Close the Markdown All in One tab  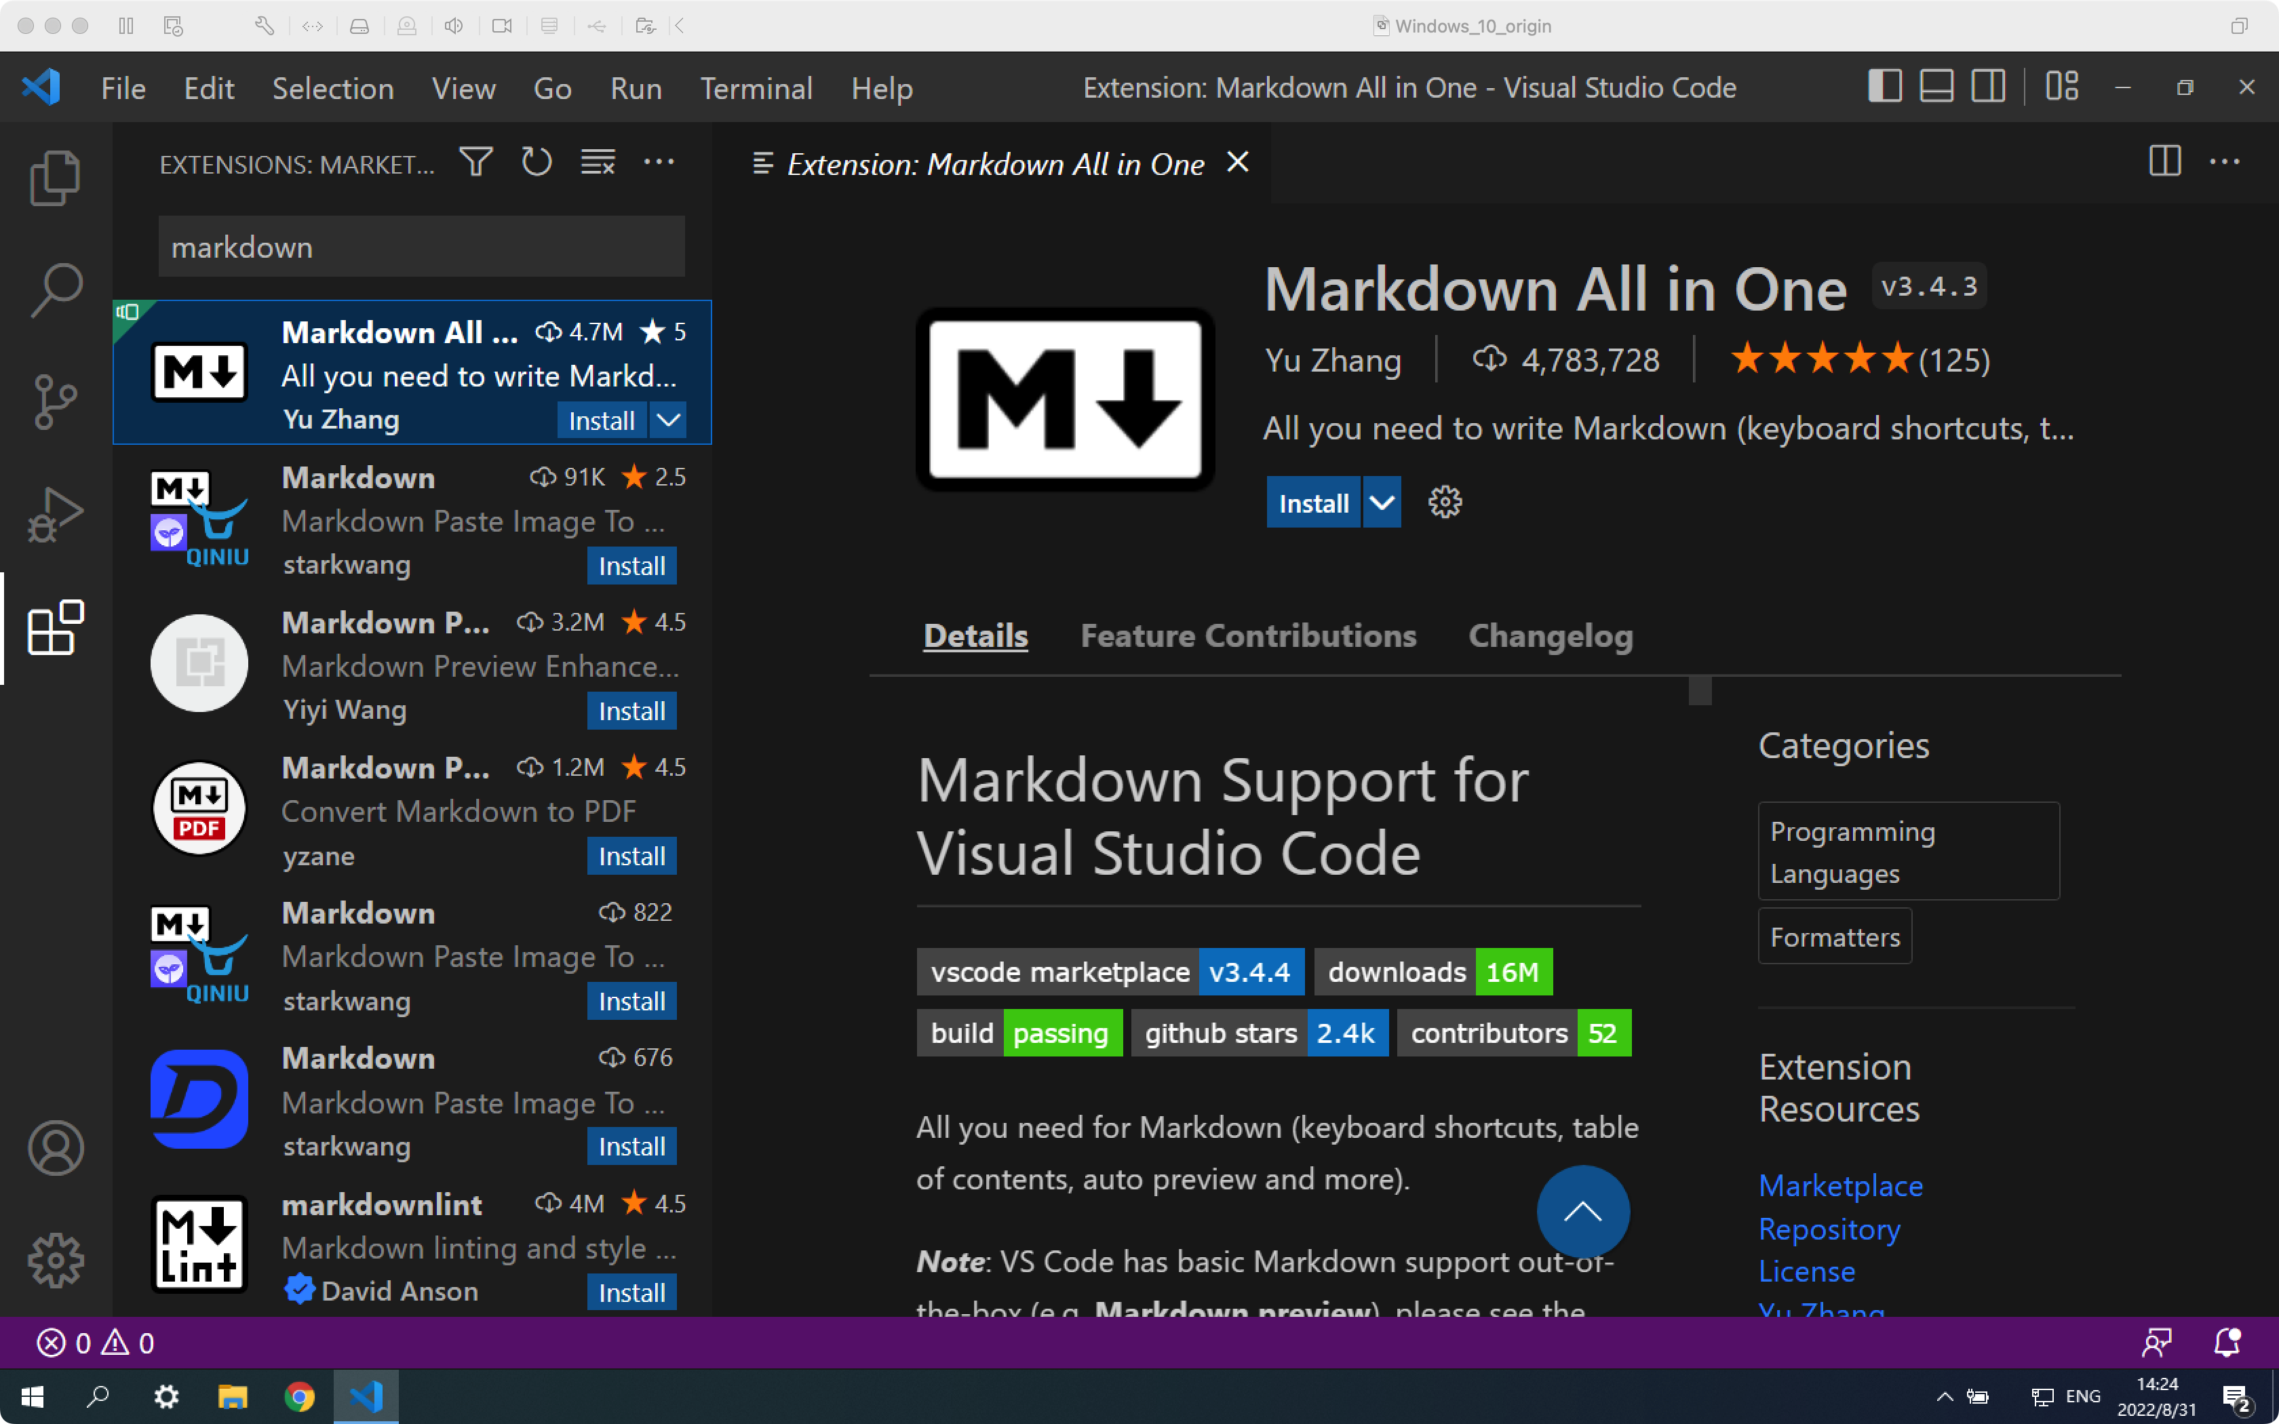point(1239,162)
